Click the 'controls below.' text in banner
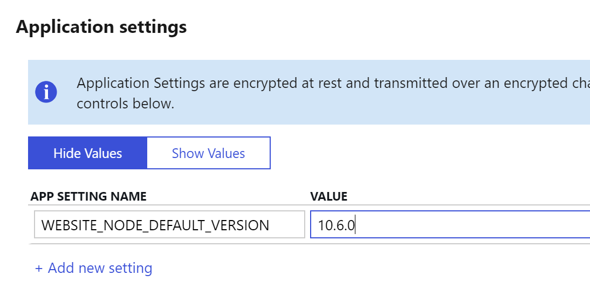This screenshot has height=302, width=590. pyautogui.click(x=125, y=104)
